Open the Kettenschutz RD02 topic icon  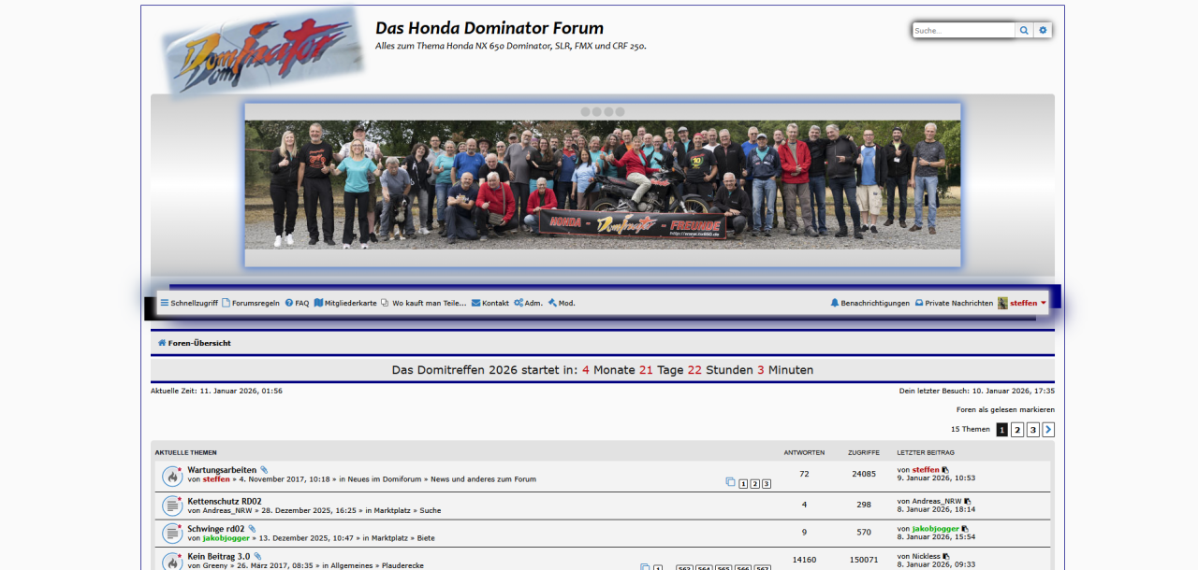click(x=172, y=506)
